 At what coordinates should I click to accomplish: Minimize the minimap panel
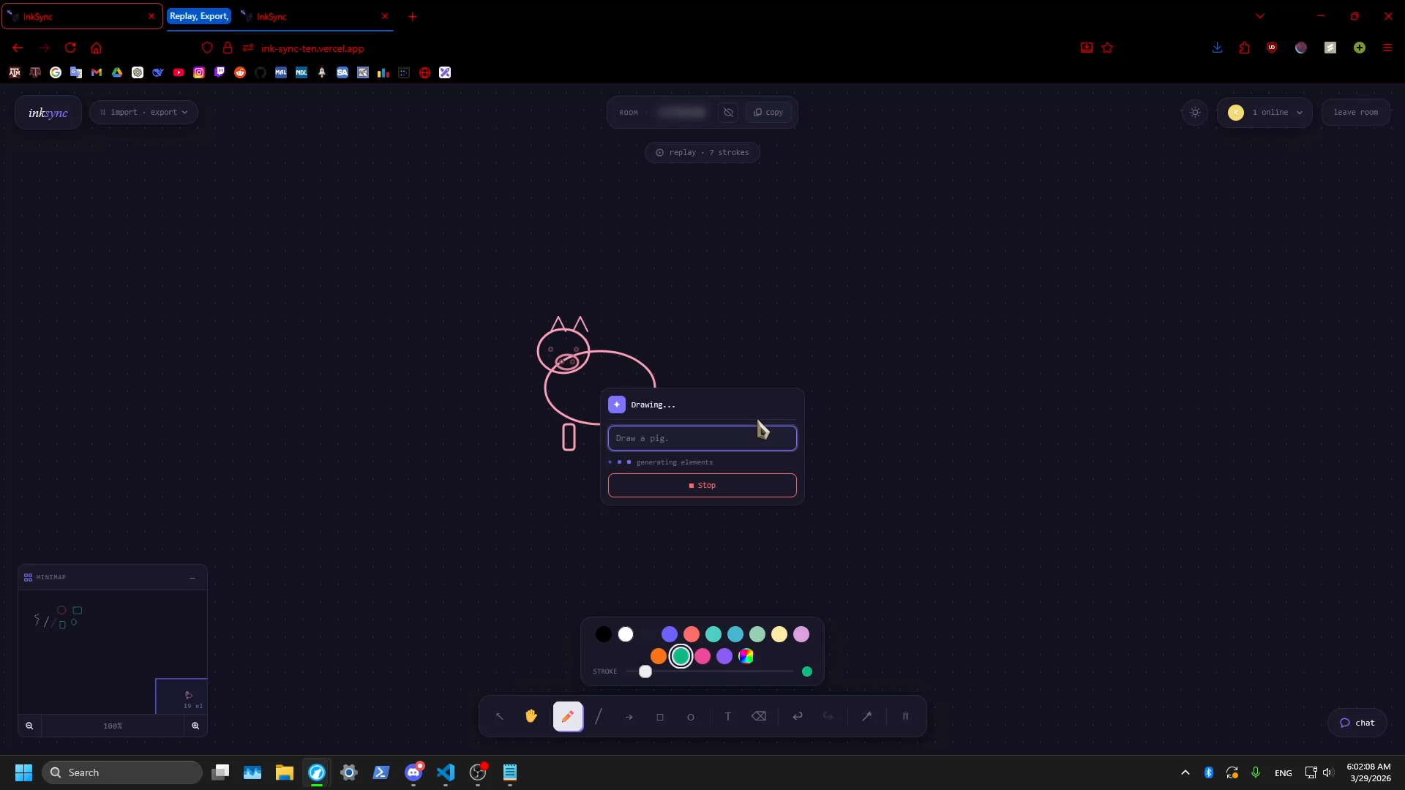[x=192, y=578]
